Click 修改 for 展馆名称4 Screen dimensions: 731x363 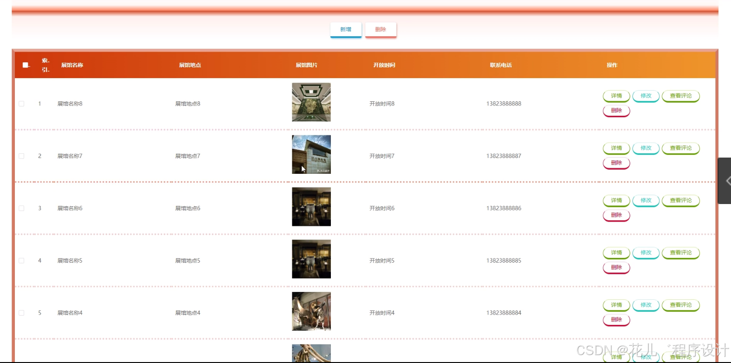point(646,305)
